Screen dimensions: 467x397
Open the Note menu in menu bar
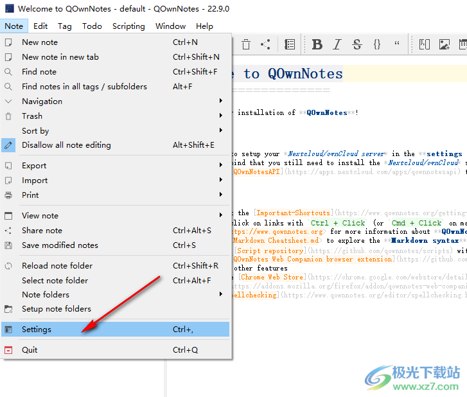click(x=14, y=26)
